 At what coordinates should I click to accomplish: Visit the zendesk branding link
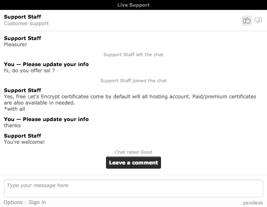click(x=253, y=203)
